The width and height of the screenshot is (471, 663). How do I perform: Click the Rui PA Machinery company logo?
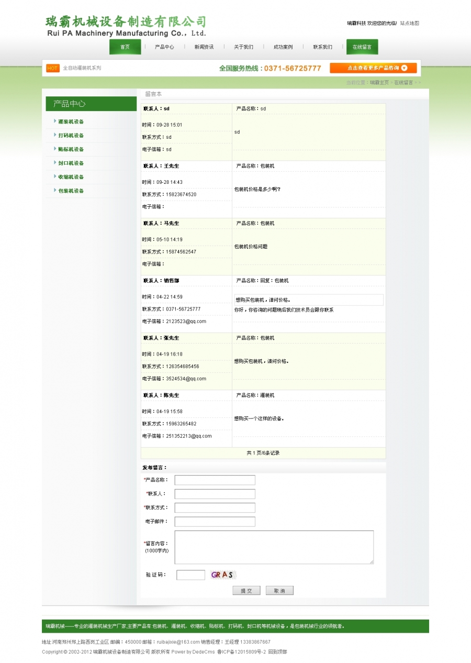point(126,26)
